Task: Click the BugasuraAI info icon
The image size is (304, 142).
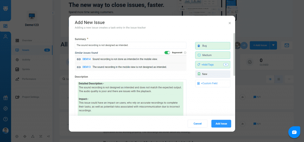Action: click(185, 53)
